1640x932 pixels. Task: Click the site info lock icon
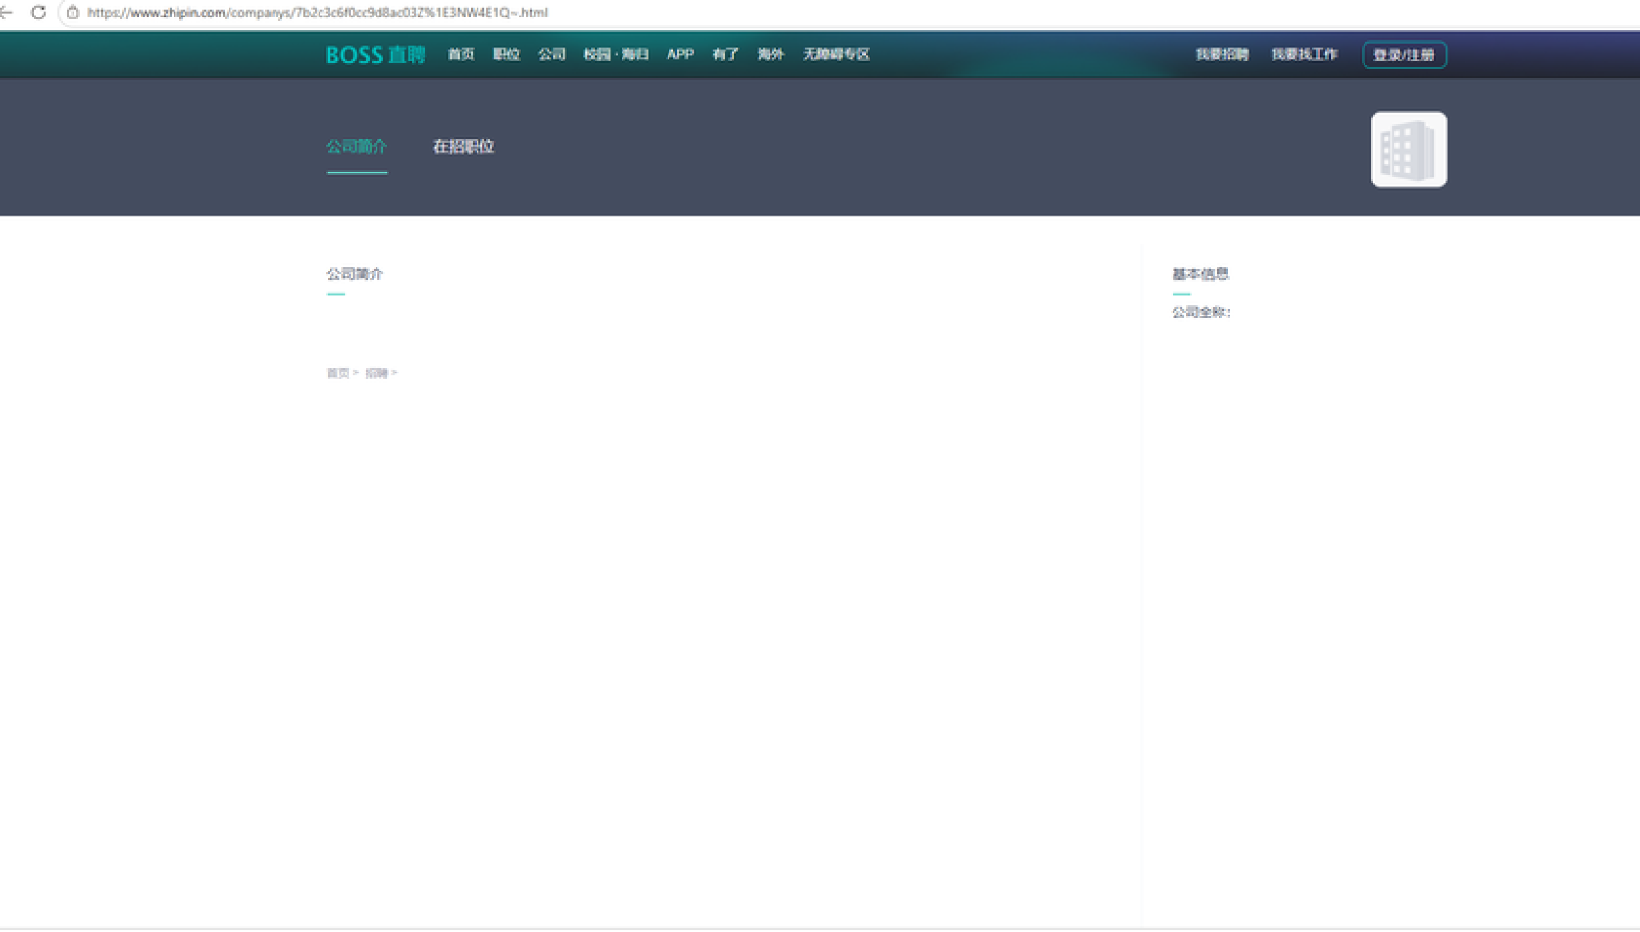pos(73,12)
